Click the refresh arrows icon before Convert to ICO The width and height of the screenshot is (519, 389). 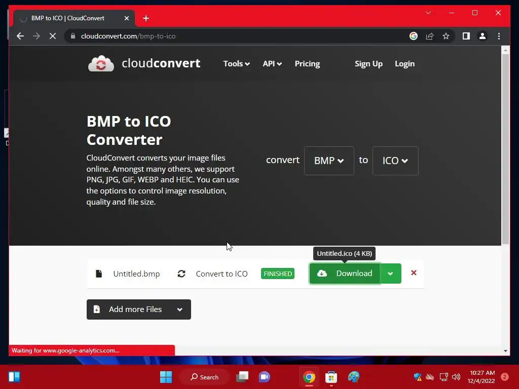pos(181,274)
